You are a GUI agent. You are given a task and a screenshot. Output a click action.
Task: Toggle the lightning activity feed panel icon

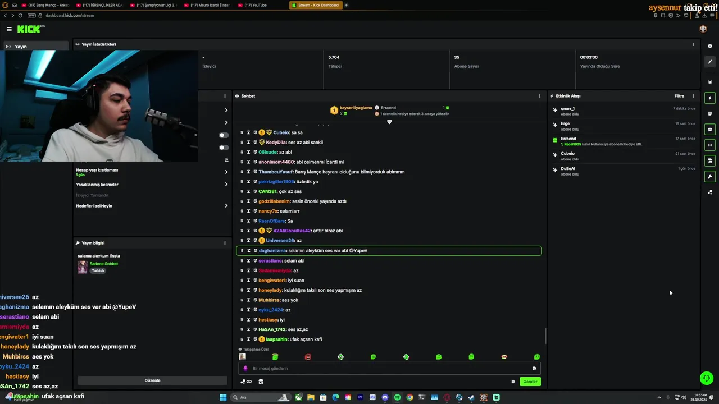[710, 98]
